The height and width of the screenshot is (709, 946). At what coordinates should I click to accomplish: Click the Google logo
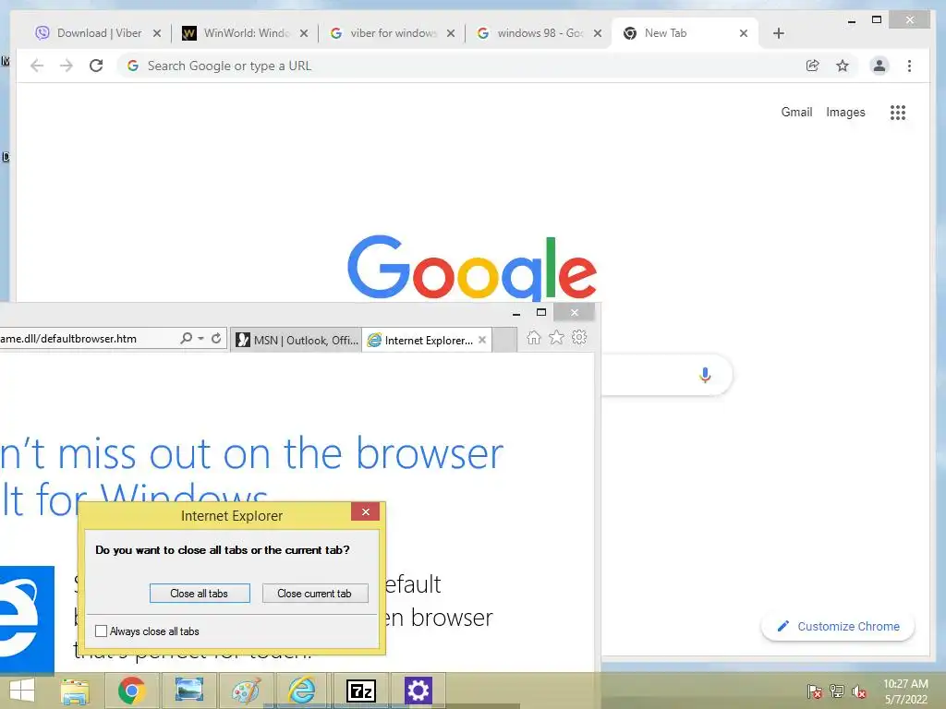point(472,269)
